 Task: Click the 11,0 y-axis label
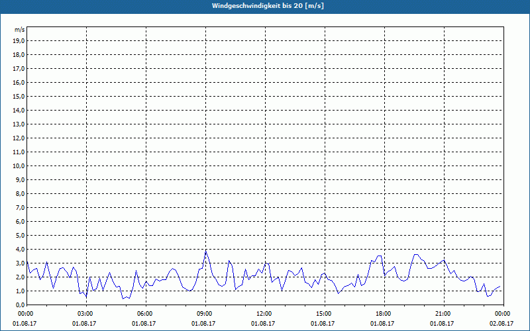pos(19,152)
